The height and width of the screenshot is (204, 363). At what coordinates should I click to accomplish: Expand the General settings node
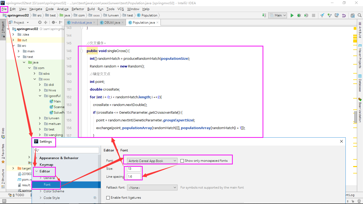(x=41, y=178)
